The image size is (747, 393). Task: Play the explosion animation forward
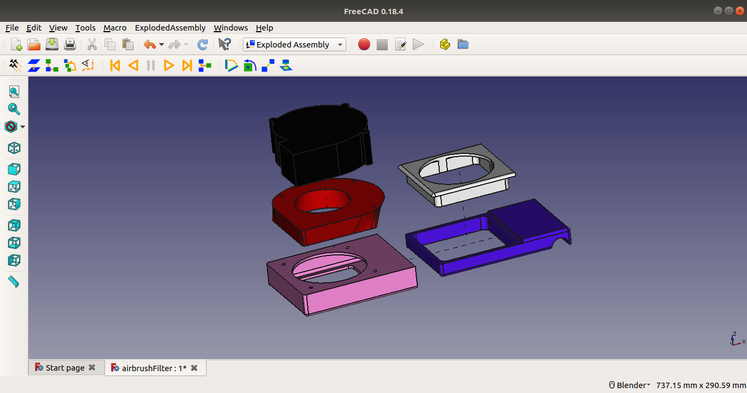tap(169, 65)
